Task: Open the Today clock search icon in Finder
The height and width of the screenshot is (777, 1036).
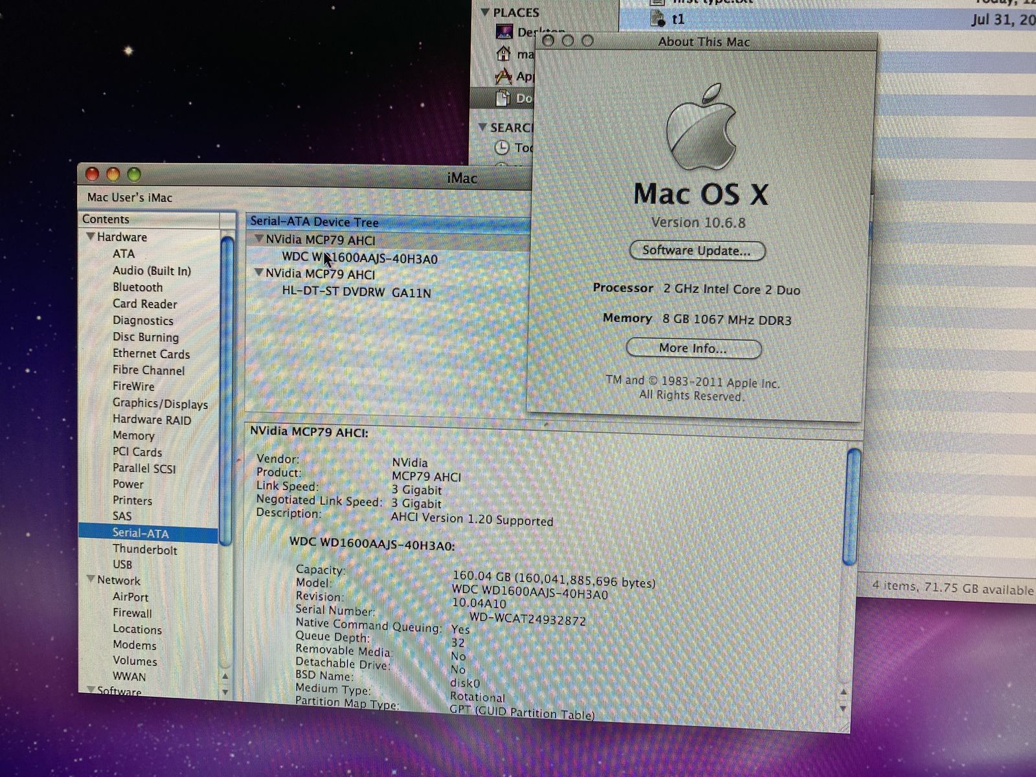Action: pos(502,148)
